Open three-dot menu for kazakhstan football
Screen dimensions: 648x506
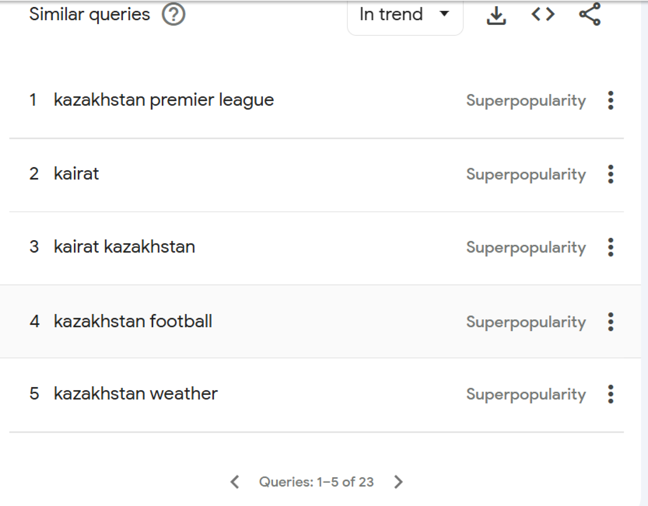tap(611, 322)
